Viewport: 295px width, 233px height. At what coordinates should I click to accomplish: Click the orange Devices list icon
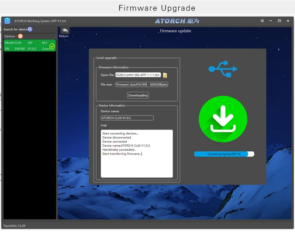click(20, 36)
